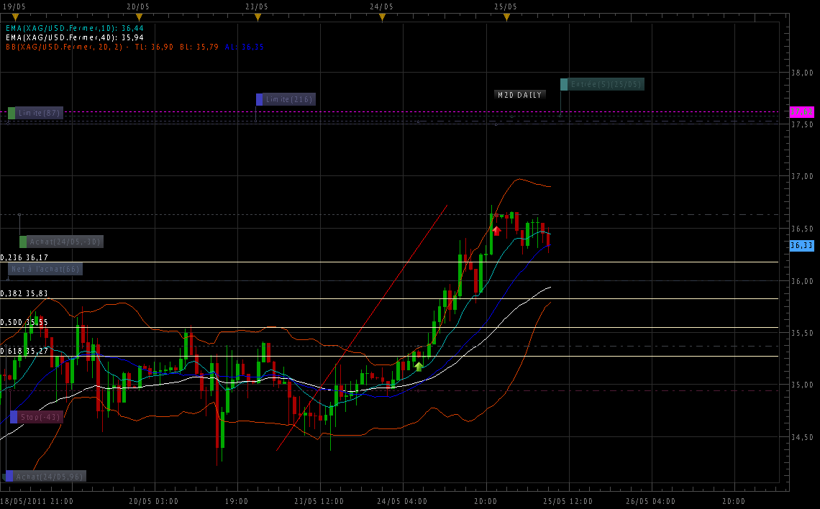
Task: Select the Achat(24/05,-30) order label
Action: click(61, 242)
